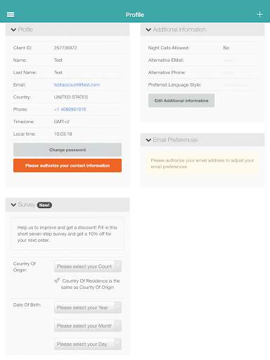270x360 pixels.
Task: Click Please authorize your contact information
Action: [67, 165]
